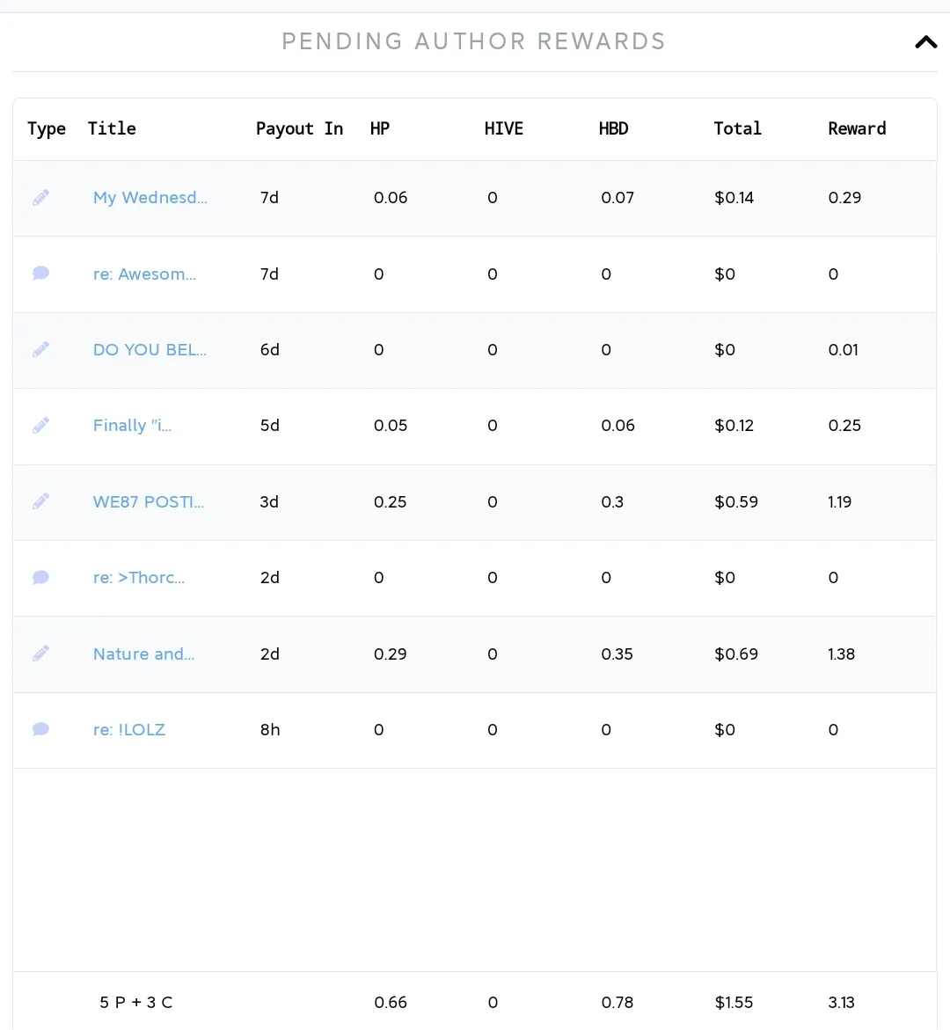Viewport: 950px width, 1030px height.
Task: Click comment bubble icon beside re: Awesom...
Action: [x=40, y=274]
